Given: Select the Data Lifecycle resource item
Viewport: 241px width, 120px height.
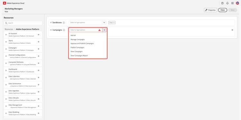Looking at the screenshot, I should coord(23,99).
